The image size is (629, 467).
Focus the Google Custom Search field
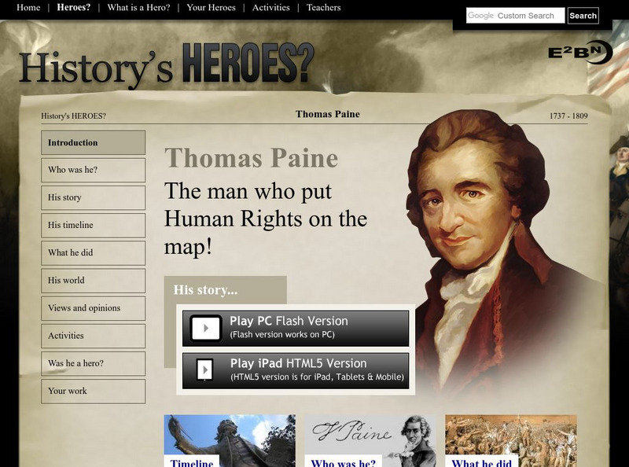click(515, 16)
